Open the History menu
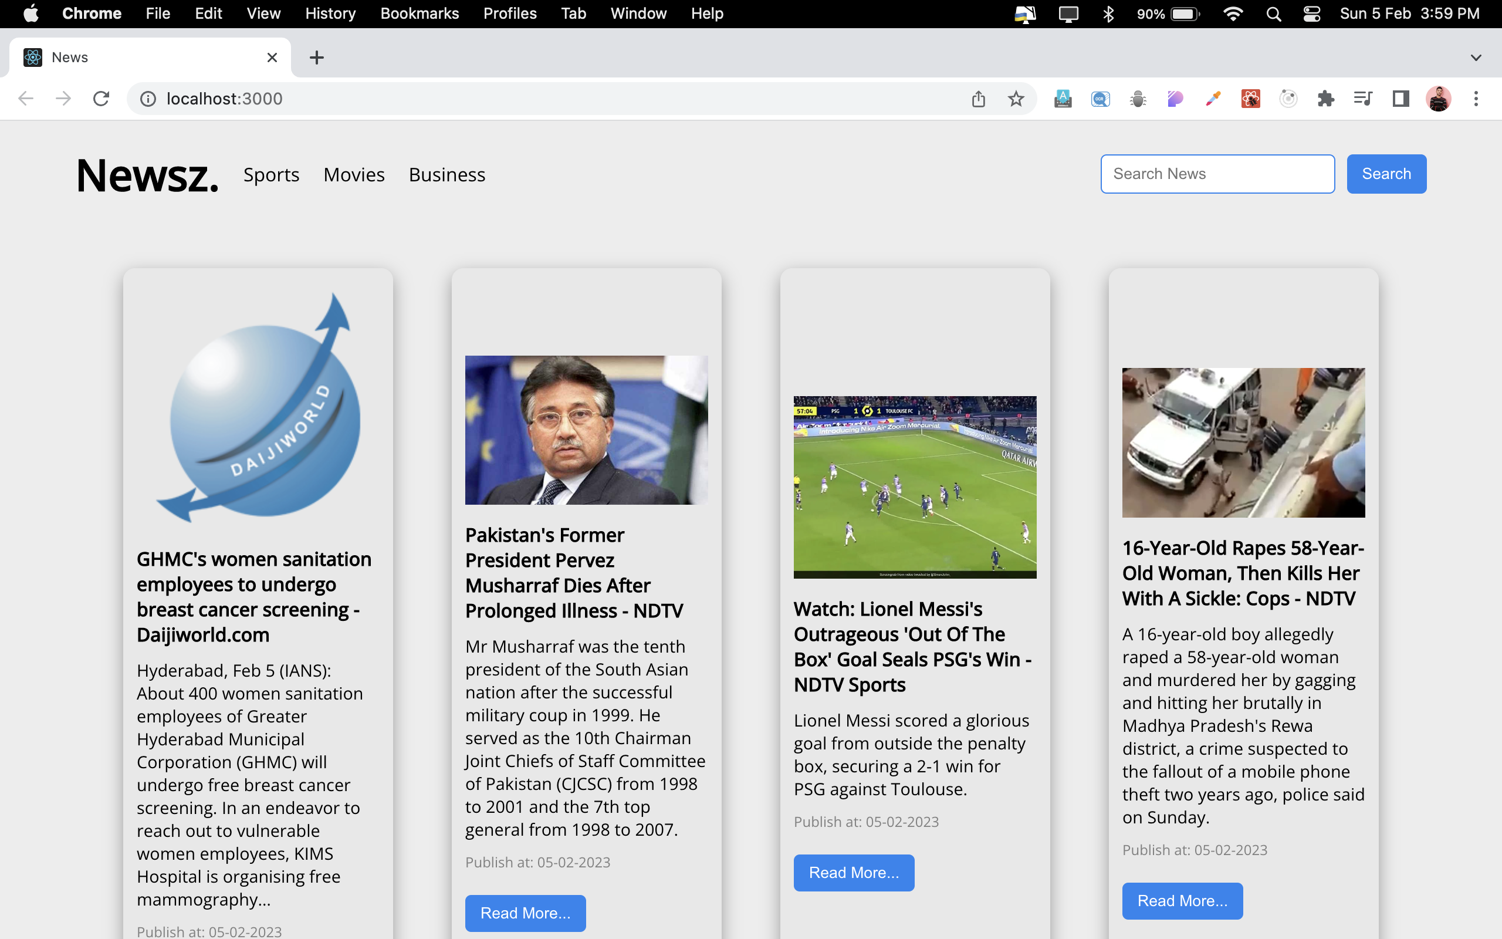This screenshot has height=939, width=1502. coord(330,13)
